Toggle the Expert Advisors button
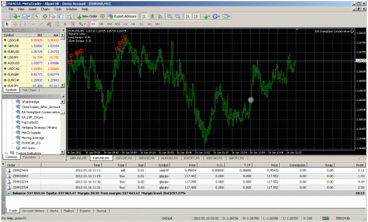Viewport: 368px width, 222px height. pos(122,16)
